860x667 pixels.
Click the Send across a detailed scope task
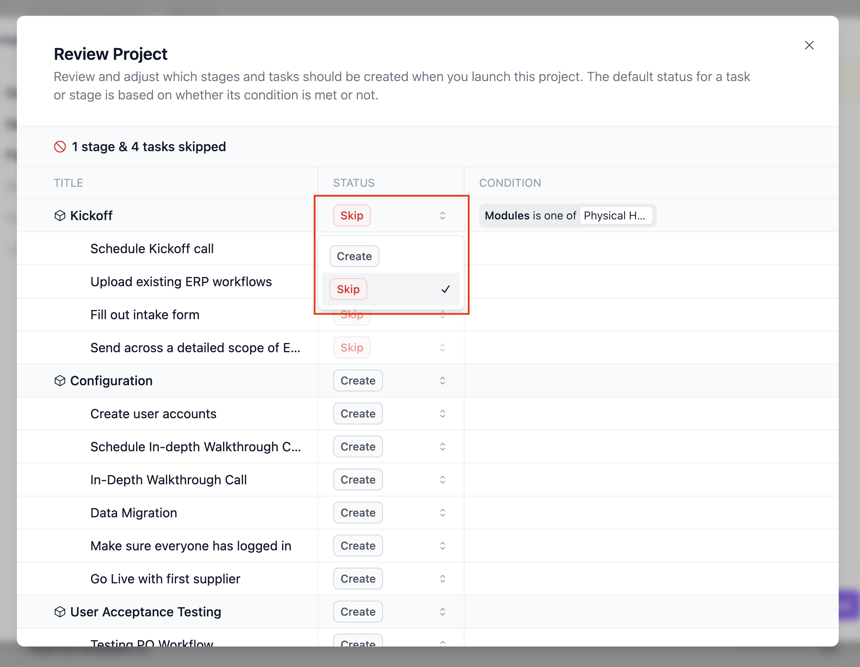click(195, 348)
